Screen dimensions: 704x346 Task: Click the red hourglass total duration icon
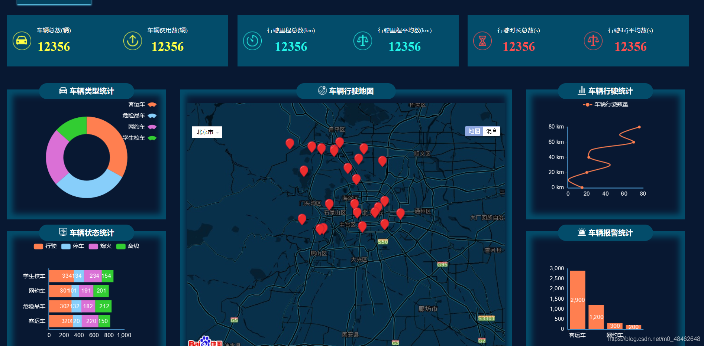click(x=482, y=41)
